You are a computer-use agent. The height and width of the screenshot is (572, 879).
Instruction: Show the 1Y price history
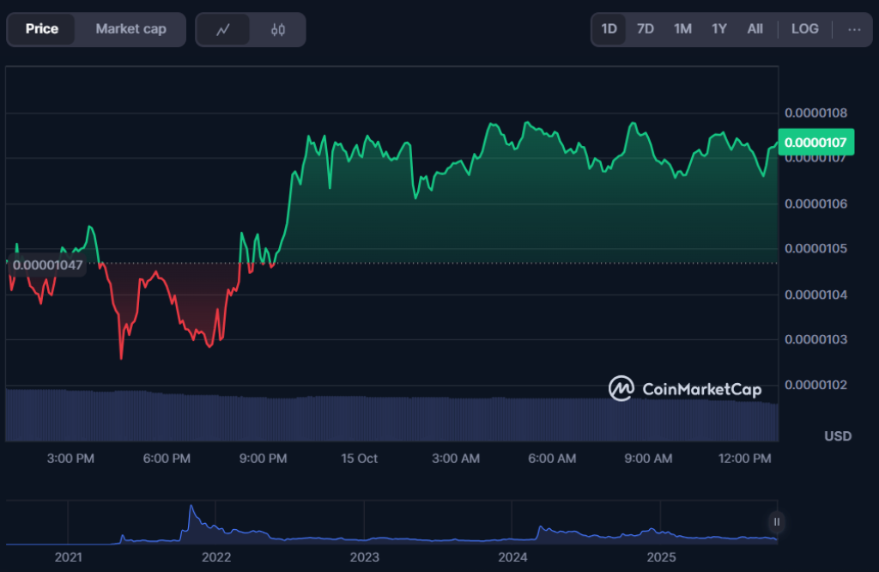click(719, 29)
